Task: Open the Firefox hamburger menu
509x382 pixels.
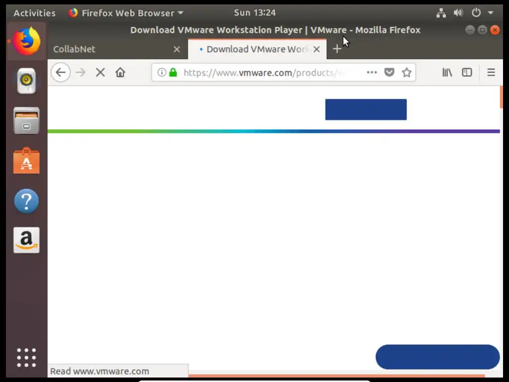Action: click(x=491, y=73)
